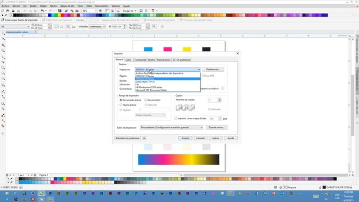This screenshot has height=202, width=359.
Task: Select the Drop Shadow tool
Action: [3, 103]
